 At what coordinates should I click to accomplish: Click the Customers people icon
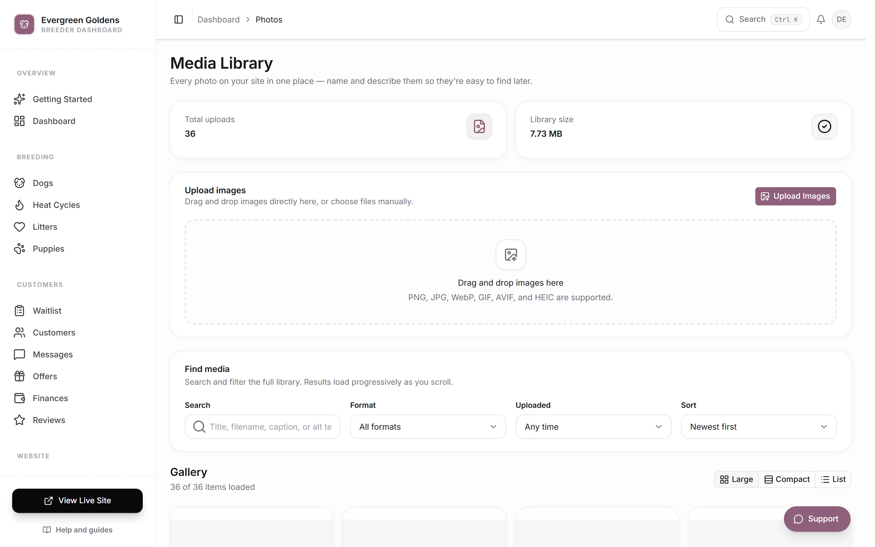pyautogui.click(x=19, y=332)
